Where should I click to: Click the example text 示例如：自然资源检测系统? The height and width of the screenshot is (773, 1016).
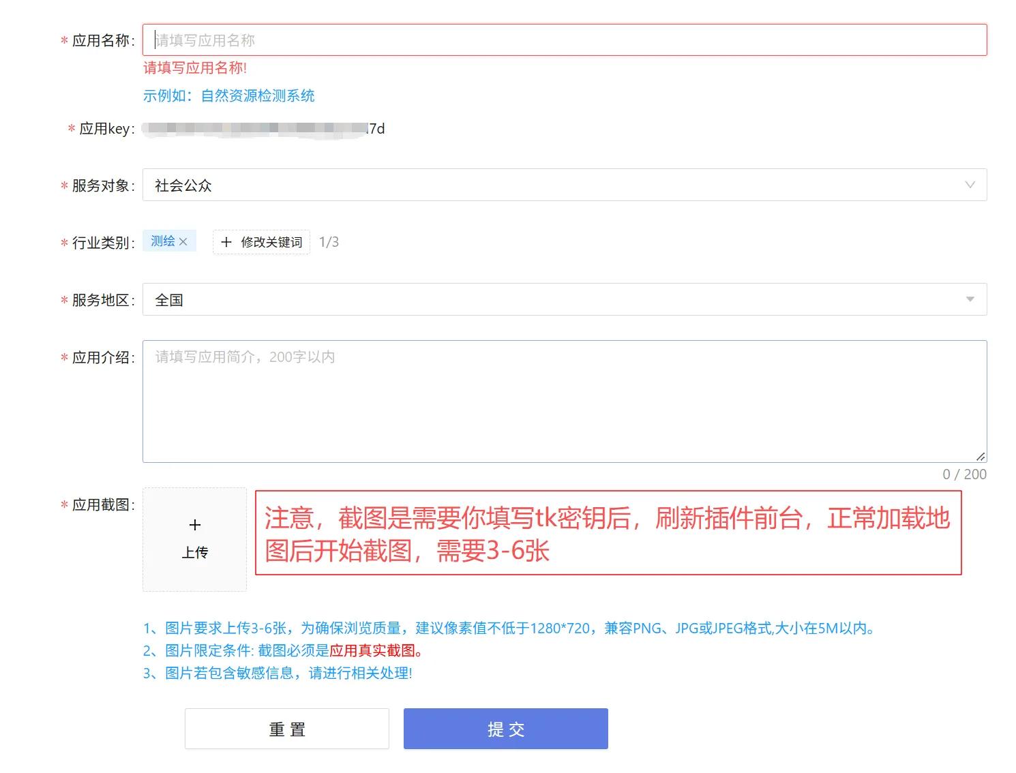click(x=228, y=95)
